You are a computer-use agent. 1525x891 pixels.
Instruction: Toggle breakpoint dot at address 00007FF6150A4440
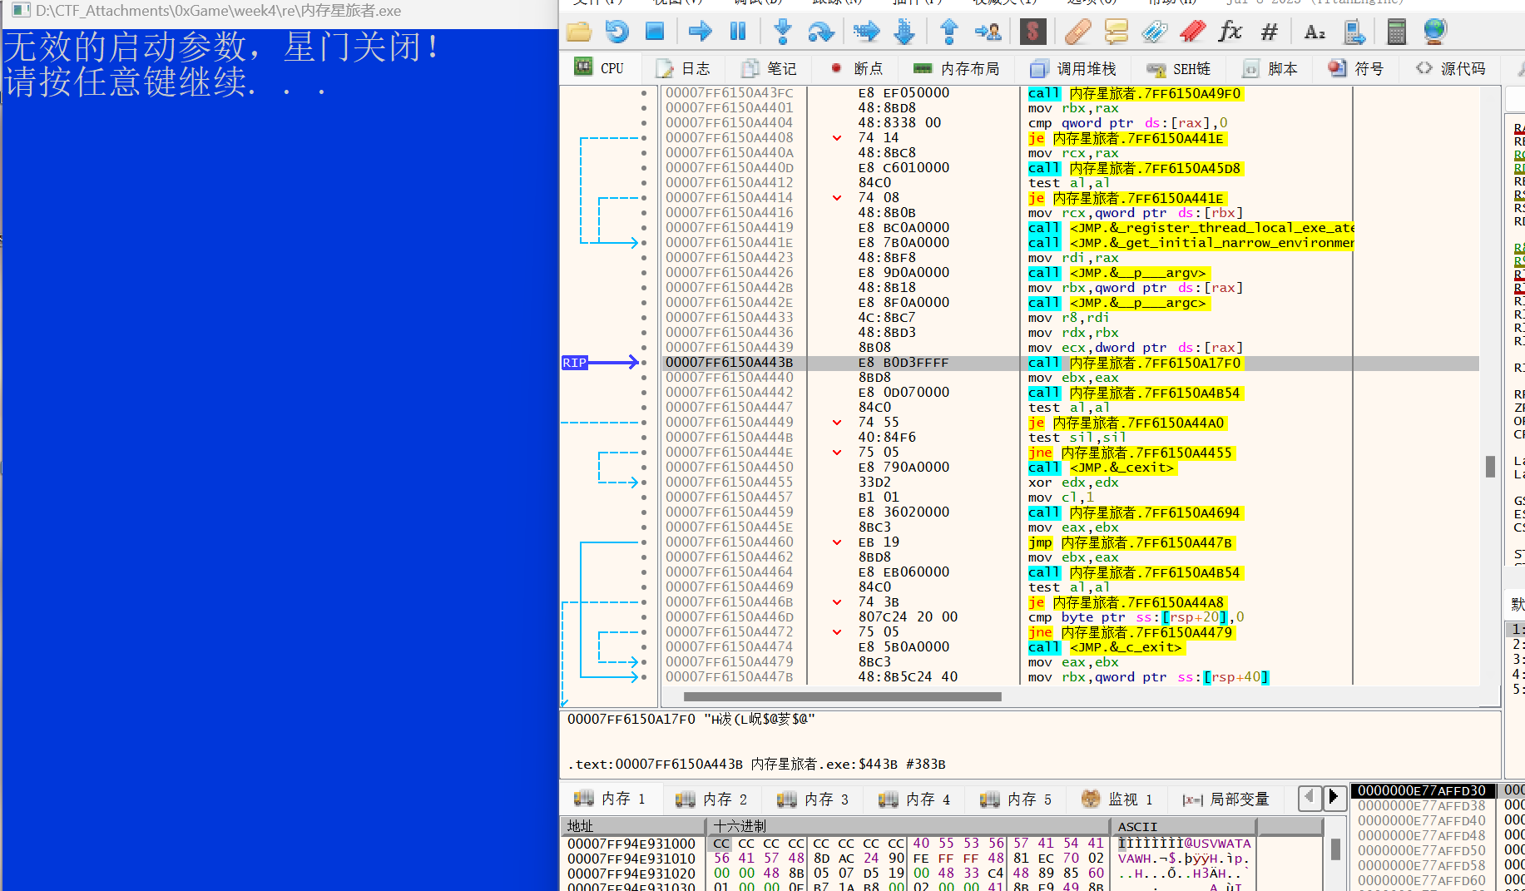[x=644, y=378]
